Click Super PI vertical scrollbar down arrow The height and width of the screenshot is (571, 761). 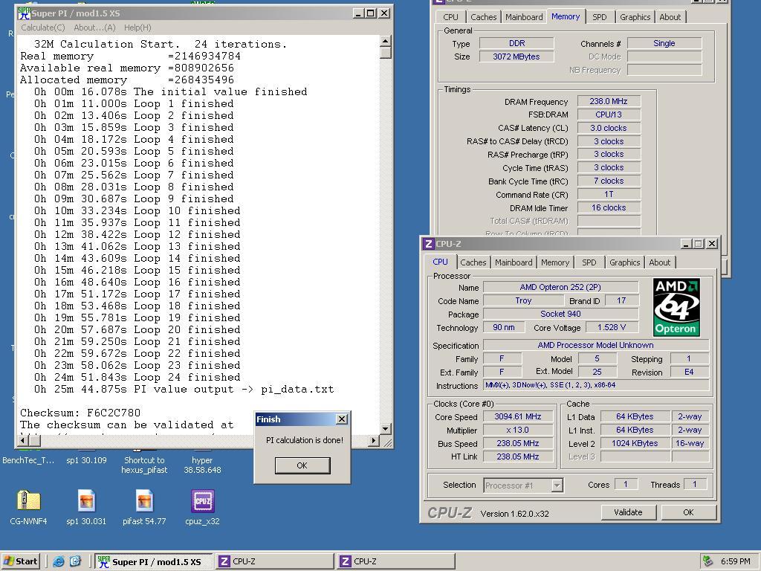[386, 428]
